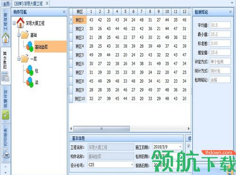This screenshot has height=175, width=236.
Task: Click the 推定值 field showing 25.6
Action: [220, 52]
